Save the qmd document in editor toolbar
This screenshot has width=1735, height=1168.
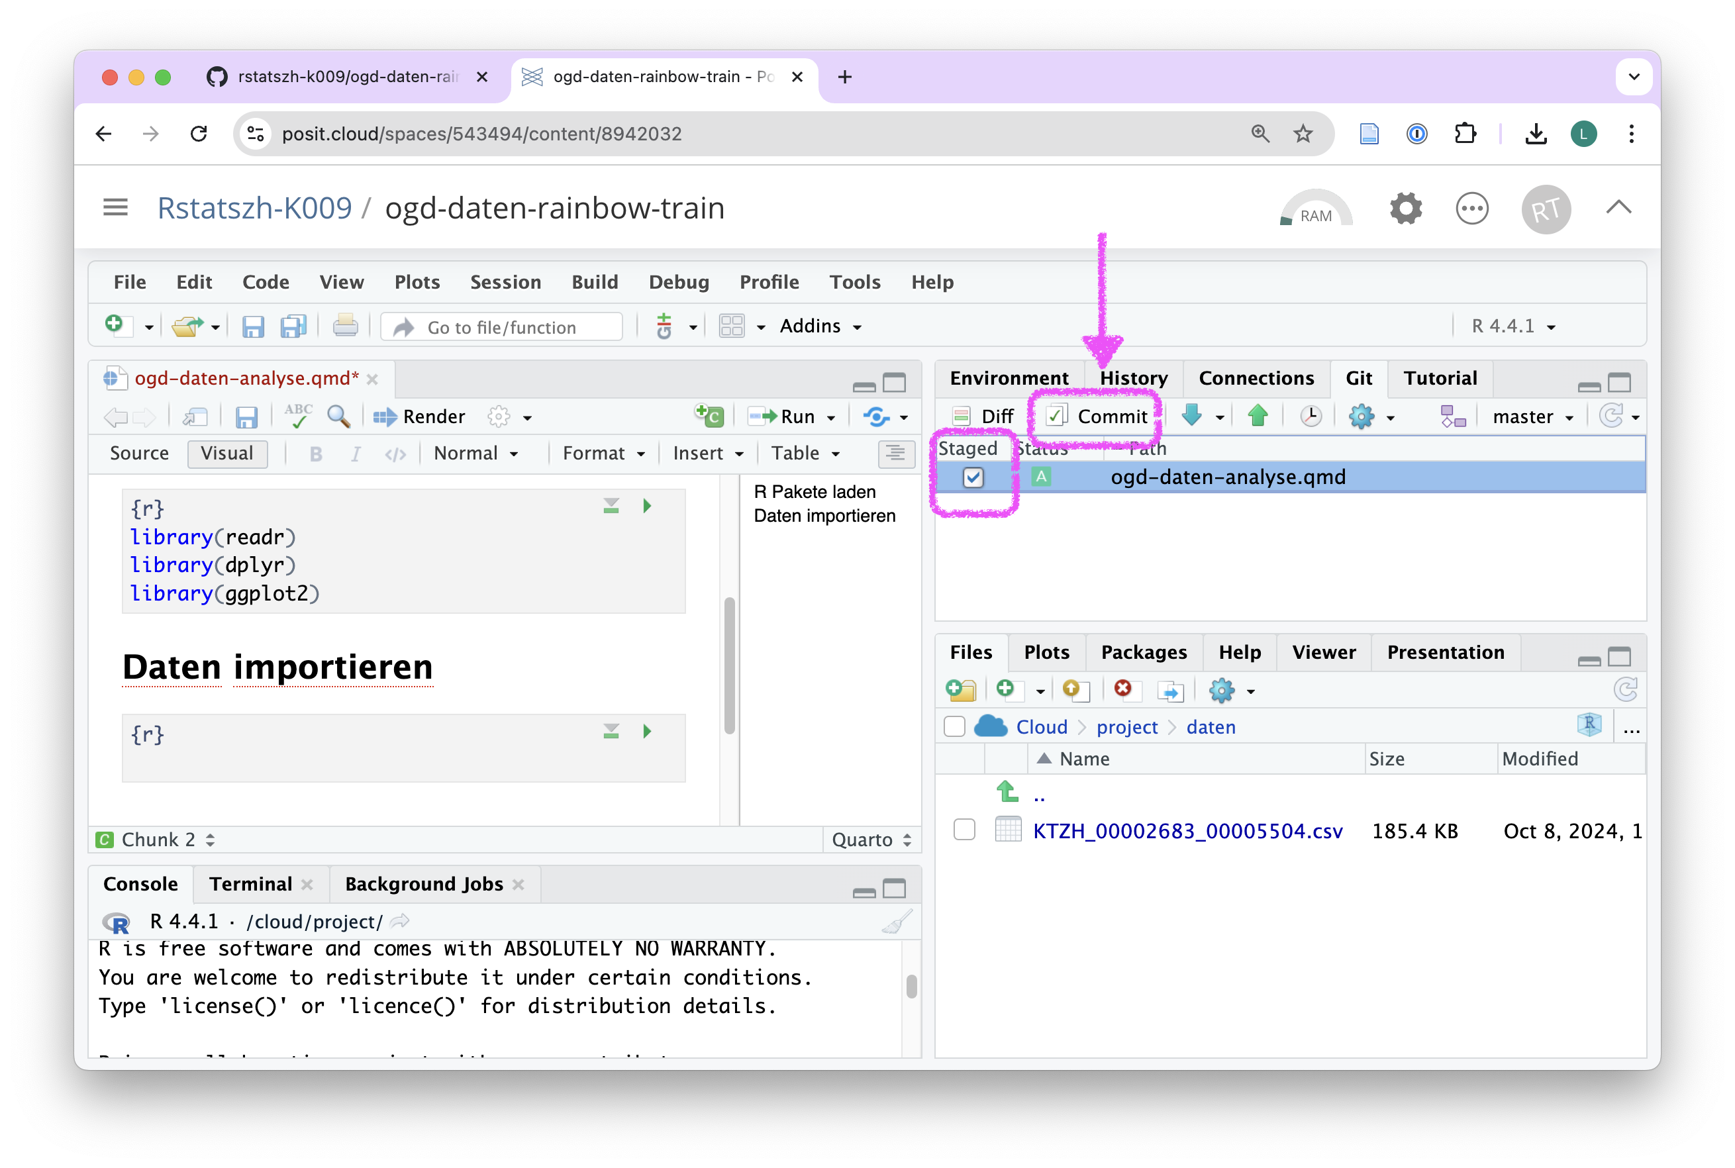[246, 417]
